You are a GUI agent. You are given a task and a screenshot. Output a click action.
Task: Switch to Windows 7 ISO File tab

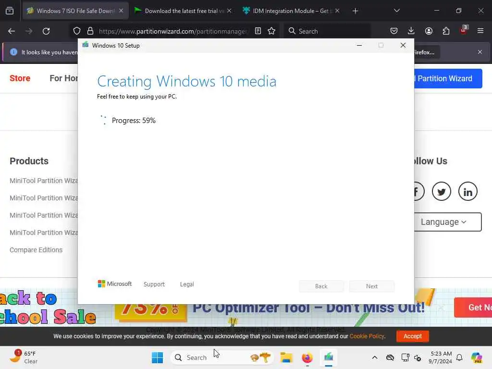point(75,11)
